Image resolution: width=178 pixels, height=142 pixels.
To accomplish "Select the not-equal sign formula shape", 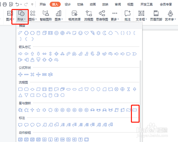I will click(50, 74).
